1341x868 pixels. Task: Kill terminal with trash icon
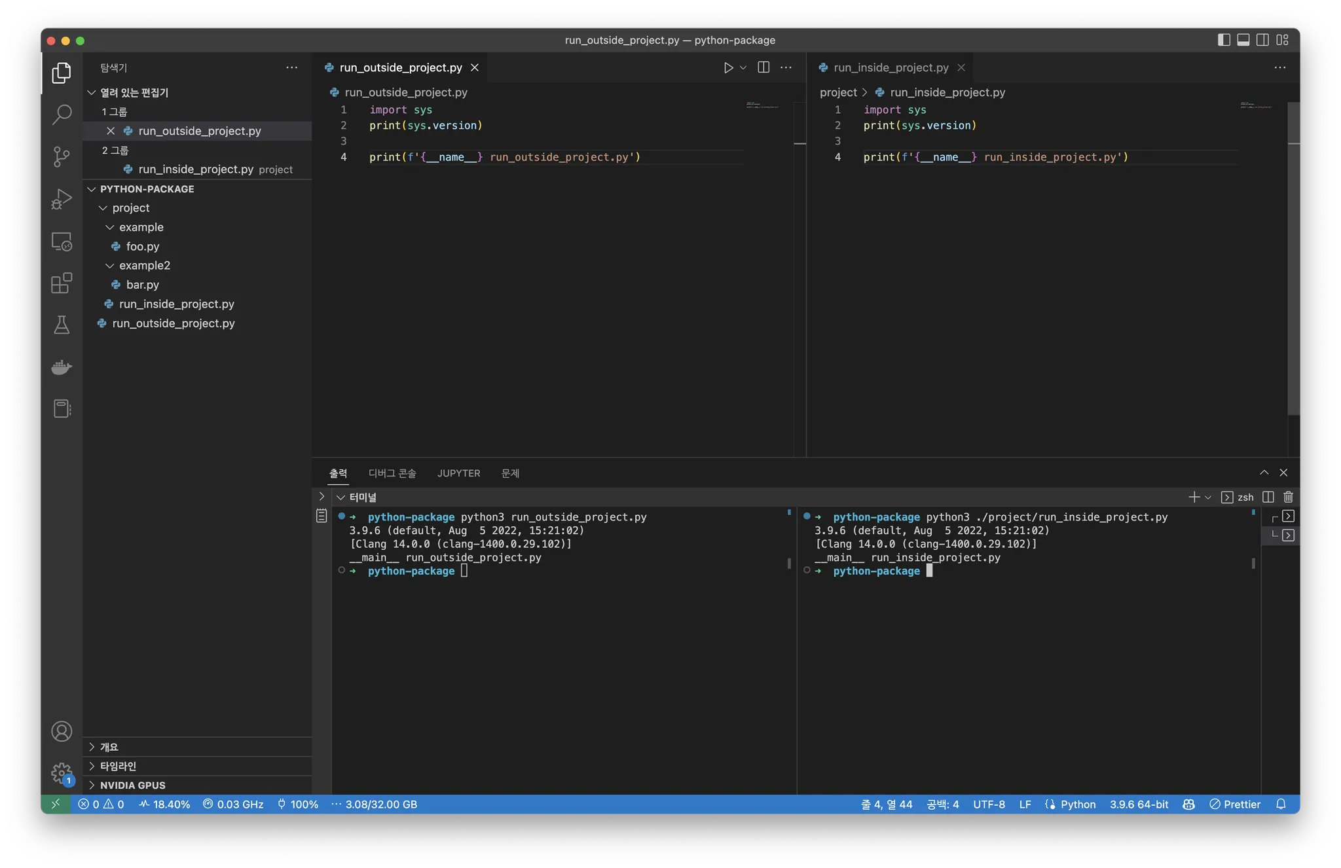coord(1288,497)
